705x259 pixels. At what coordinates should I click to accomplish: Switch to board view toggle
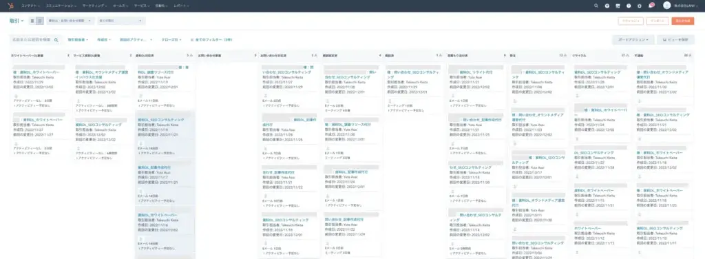click(40, 21)
